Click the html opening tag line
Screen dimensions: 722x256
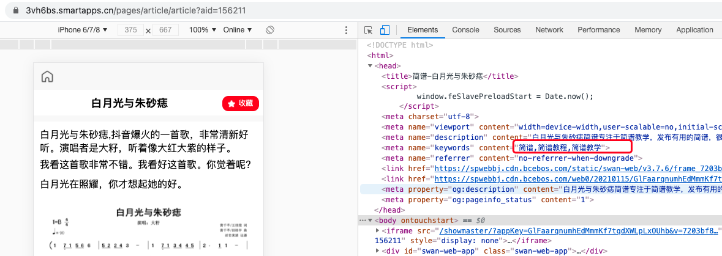pos(382,55)
